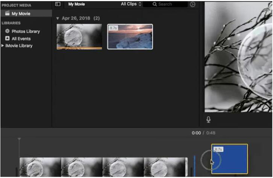Open the All Events library item
273x178 pixels.
pos(21,39)
